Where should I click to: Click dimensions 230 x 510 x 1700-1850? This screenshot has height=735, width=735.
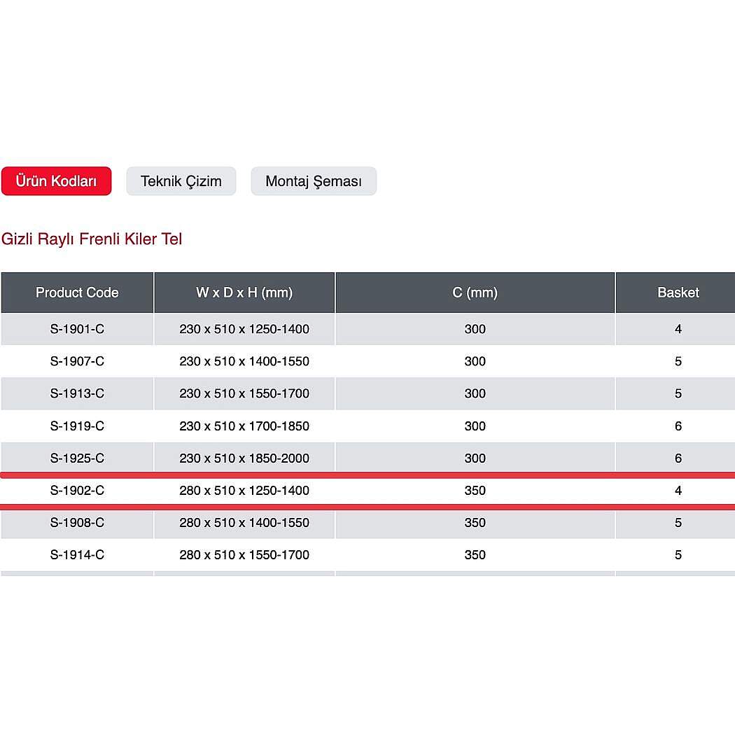coord(244,426)
